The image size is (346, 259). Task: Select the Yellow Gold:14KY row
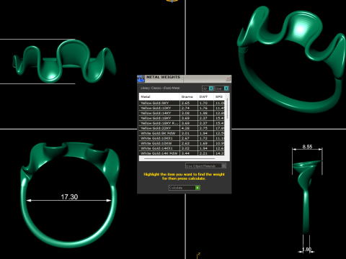pyautogui.click(x=182, y=113)
